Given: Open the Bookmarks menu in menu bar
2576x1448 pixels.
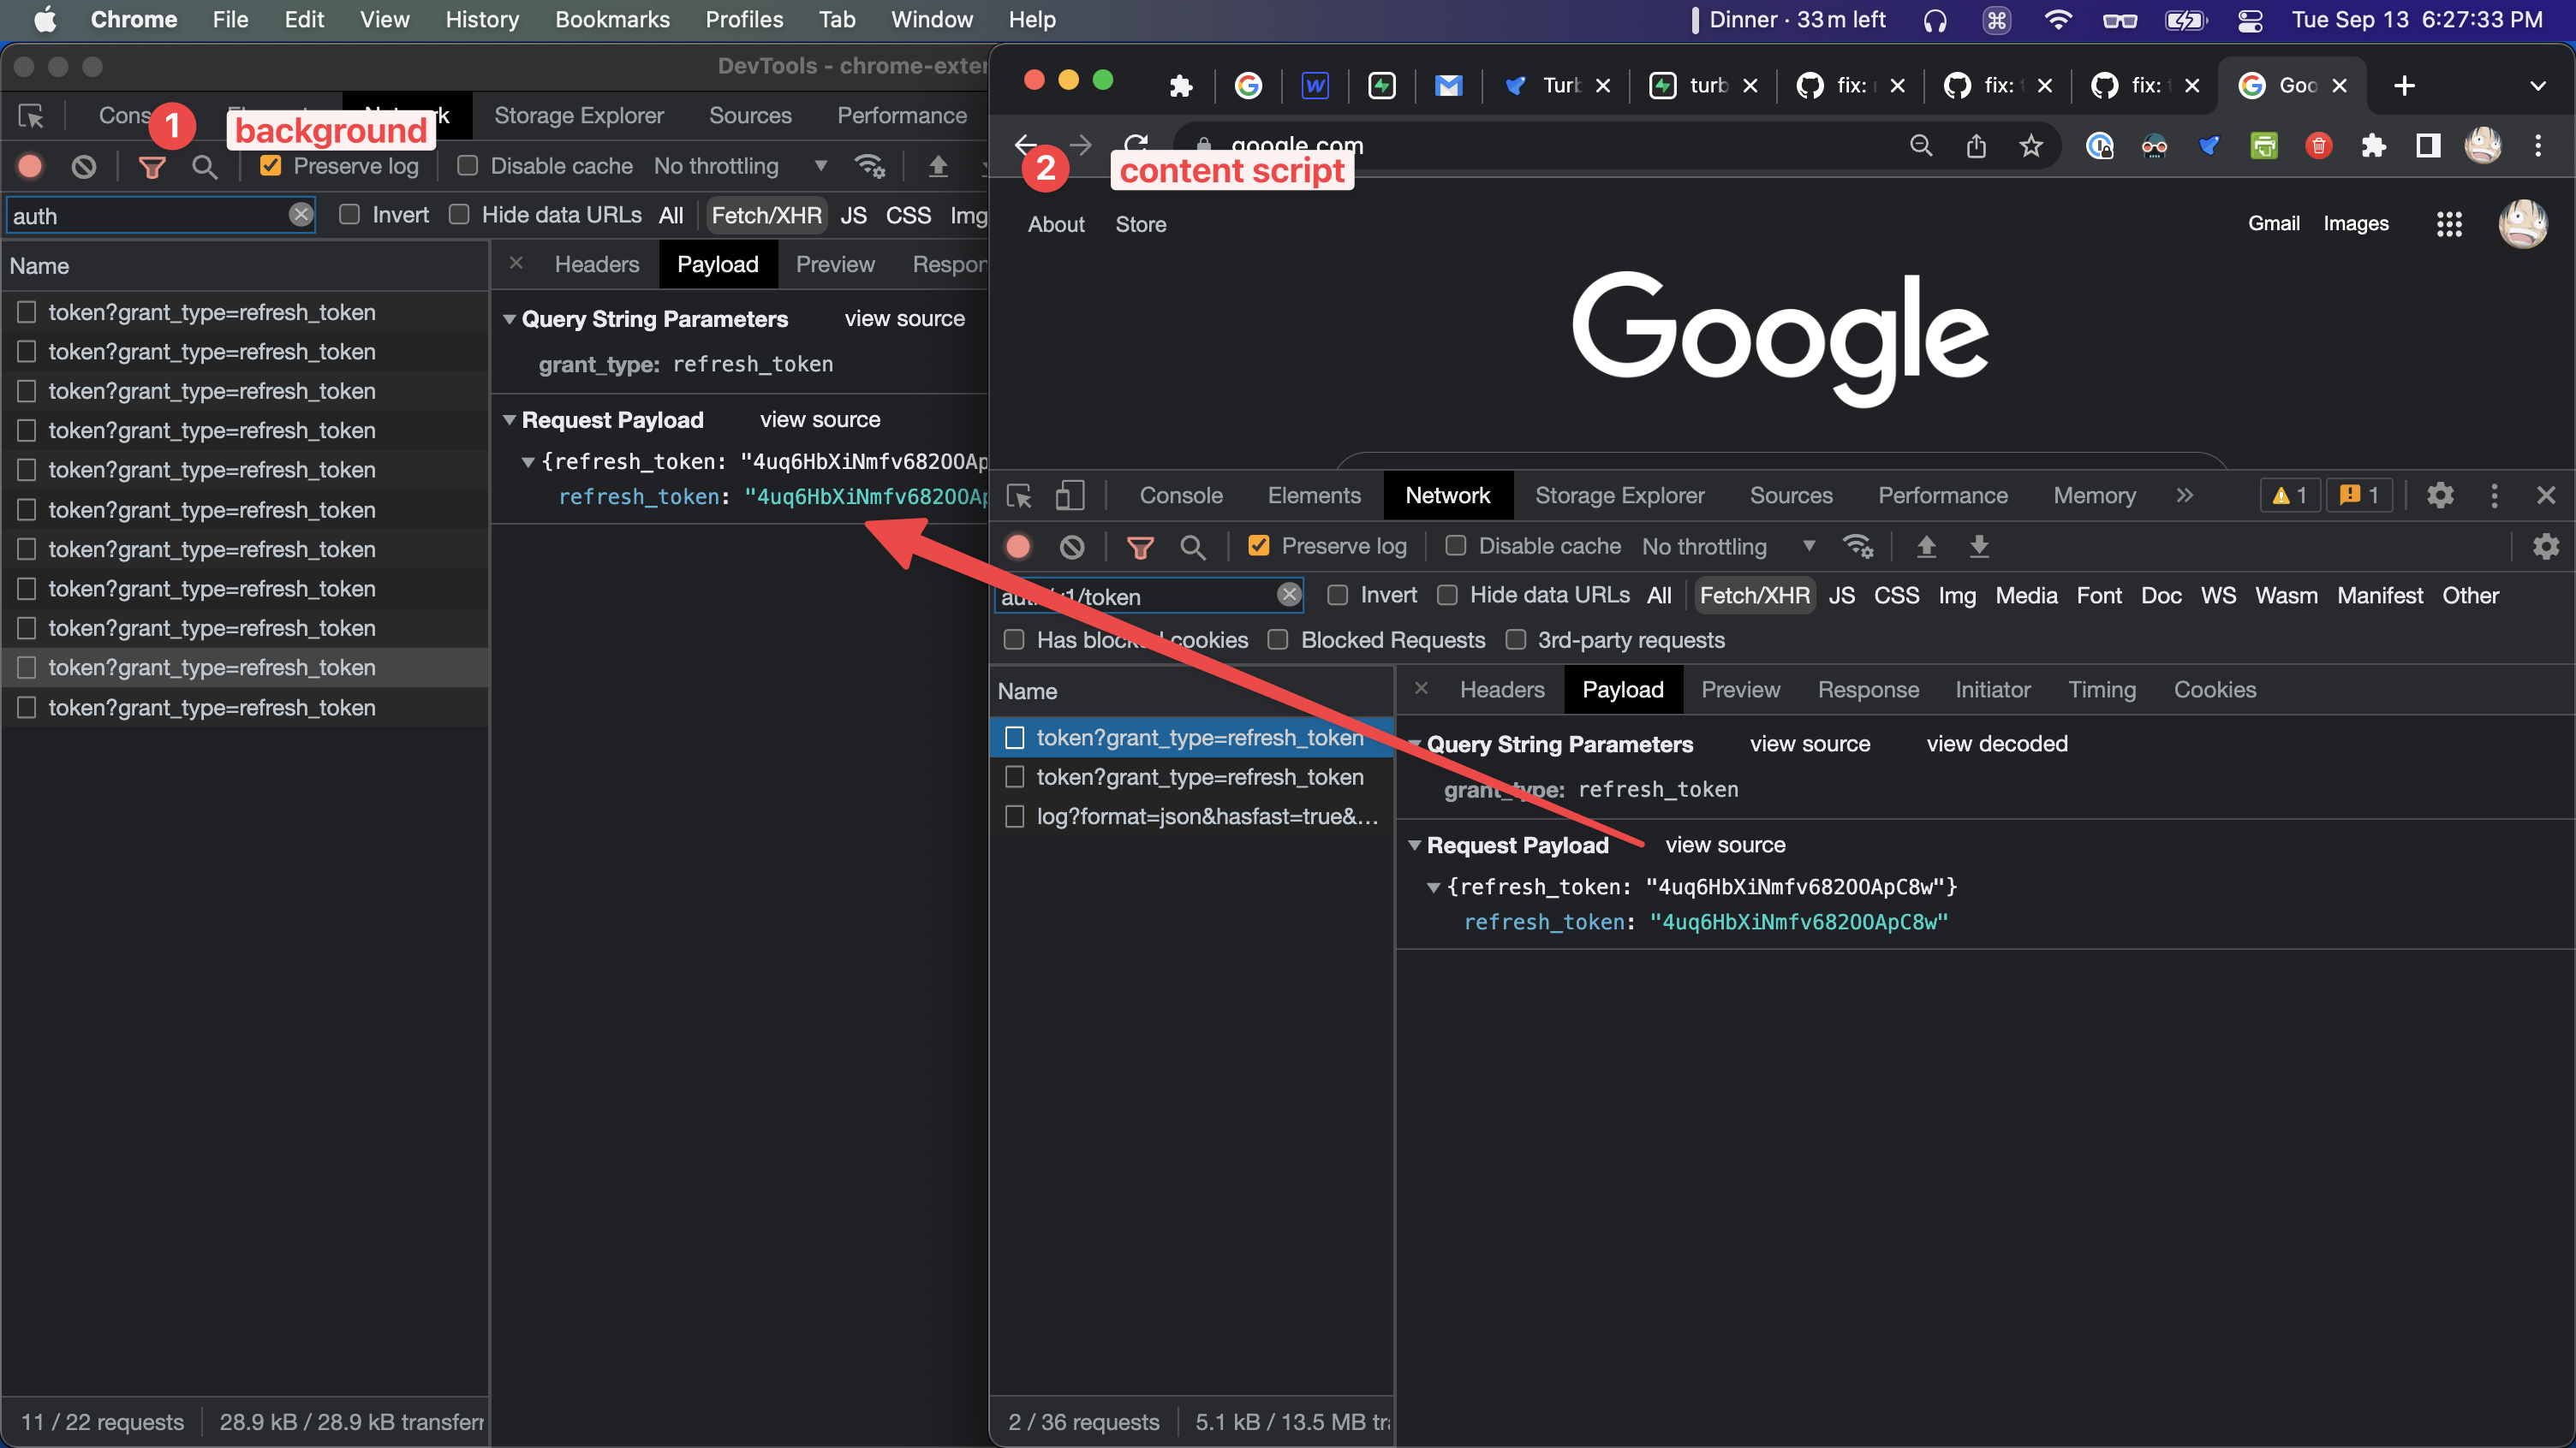Looking at the screenshot, I should pos(612,19).
